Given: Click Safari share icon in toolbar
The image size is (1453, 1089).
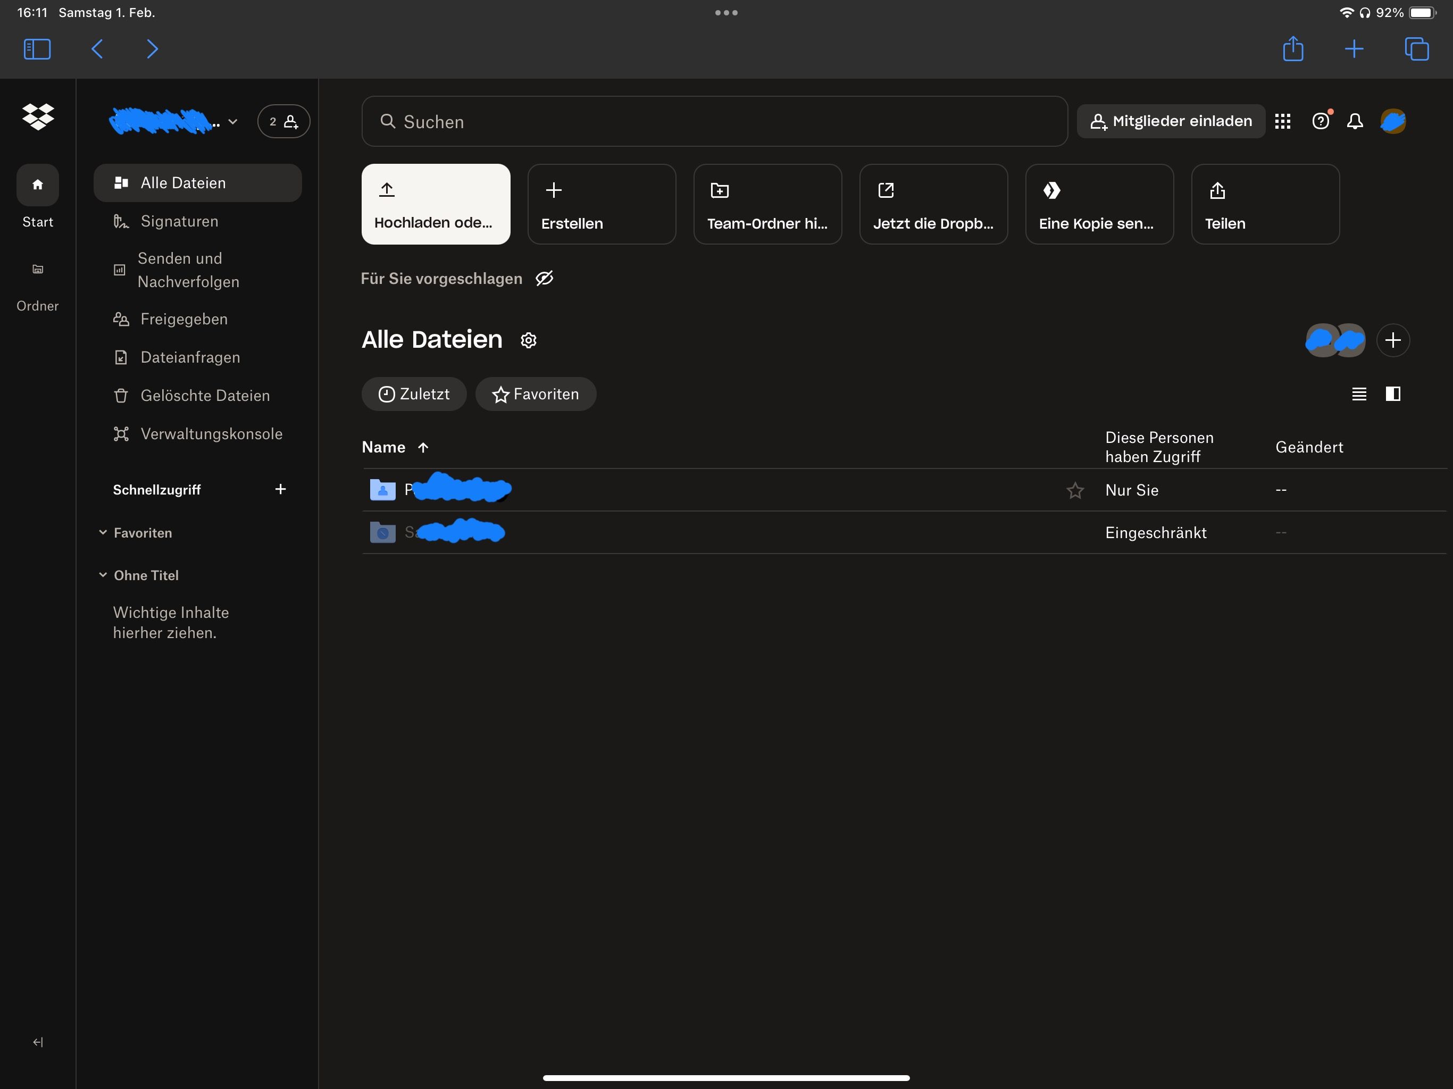Looking at the screenshot, I should [1293, 49].
